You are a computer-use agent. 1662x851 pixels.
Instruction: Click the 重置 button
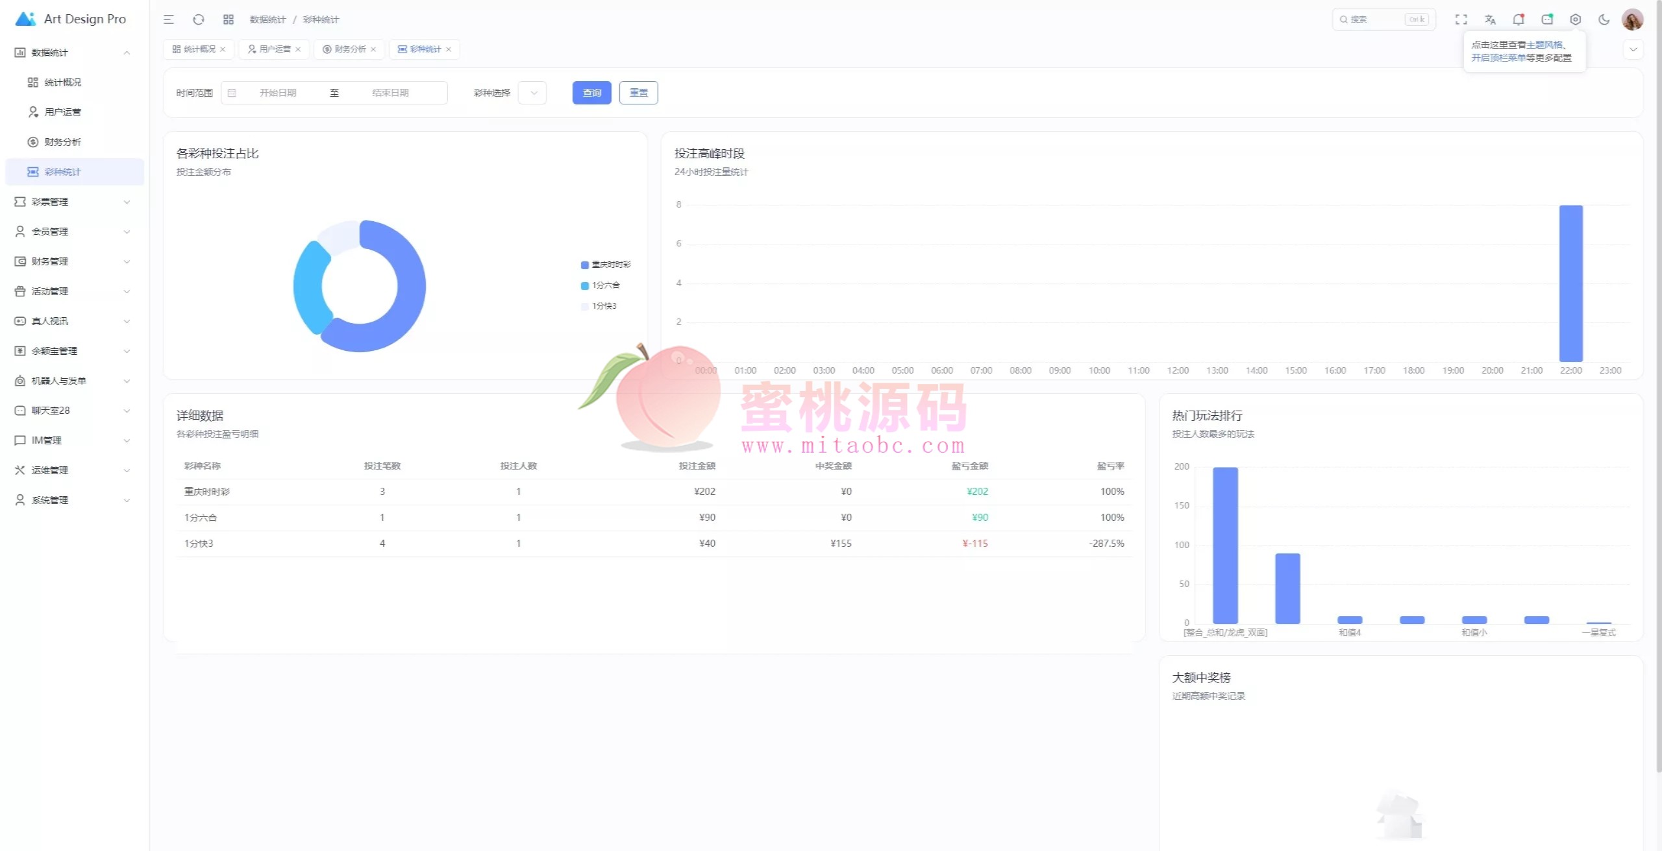coord(638,93)
